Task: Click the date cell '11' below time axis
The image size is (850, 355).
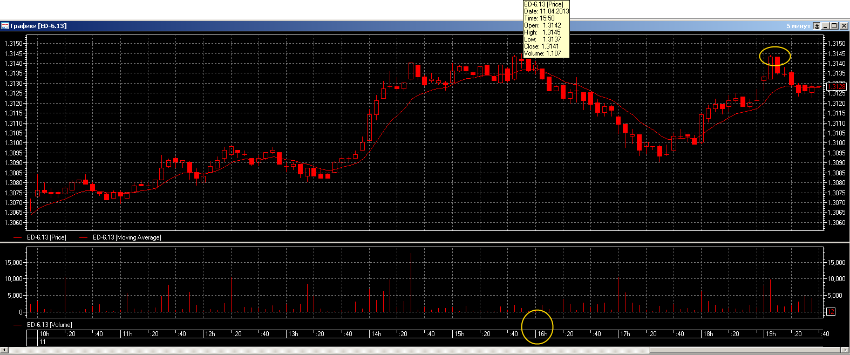Action: coord(43,342)
